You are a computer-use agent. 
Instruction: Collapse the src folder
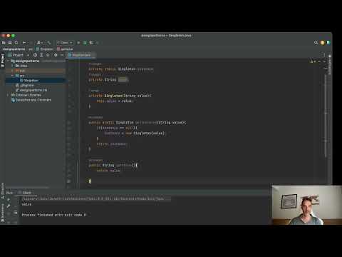13,76
